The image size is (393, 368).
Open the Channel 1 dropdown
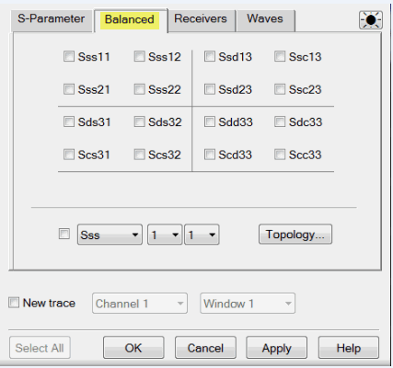[x=140, y=304]
